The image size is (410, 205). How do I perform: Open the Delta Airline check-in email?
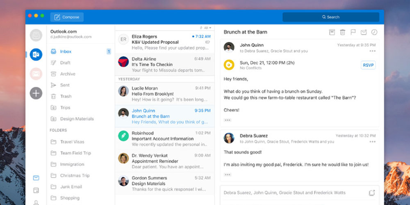(164, 64)
